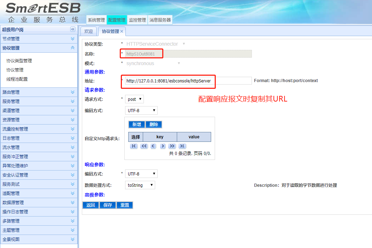
Task: Close the 协议管理 tab
Action: click(122, 31)
